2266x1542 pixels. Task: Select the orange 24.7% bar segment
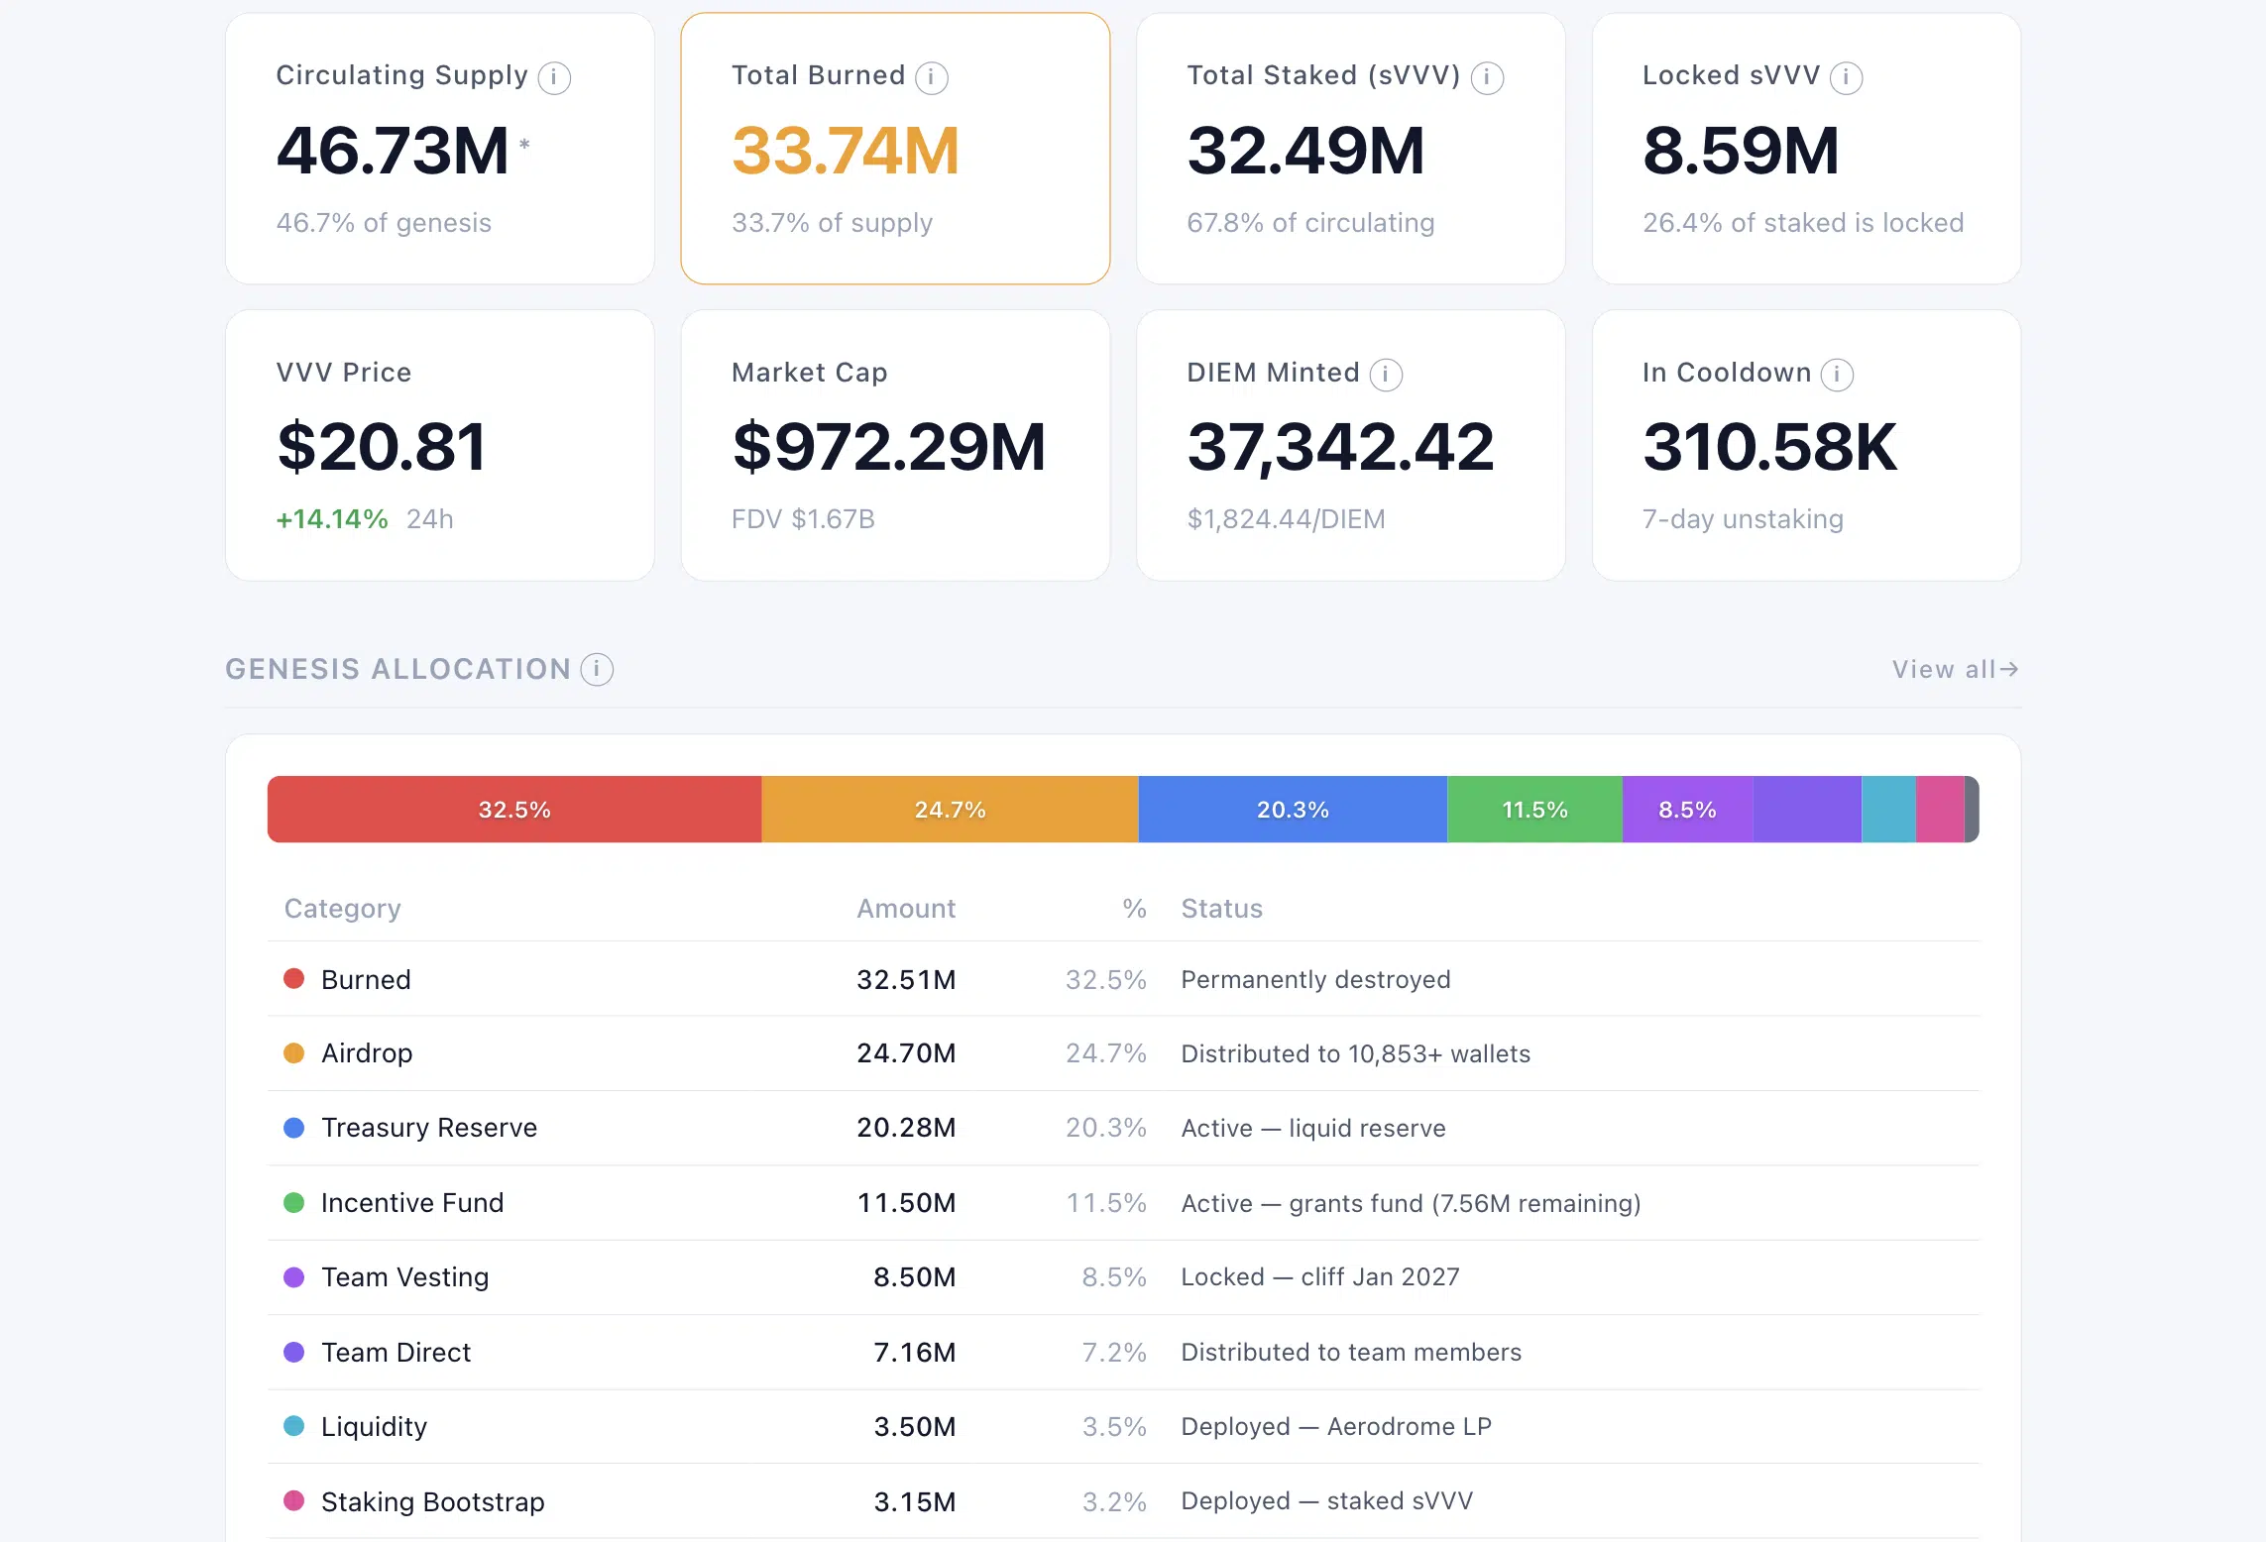[950, 810]
